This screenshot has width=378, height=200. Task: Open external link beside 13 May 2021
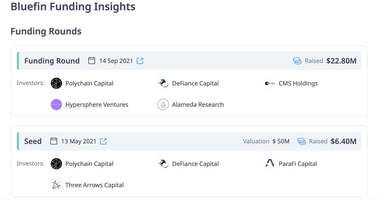[x=103, y=141]
